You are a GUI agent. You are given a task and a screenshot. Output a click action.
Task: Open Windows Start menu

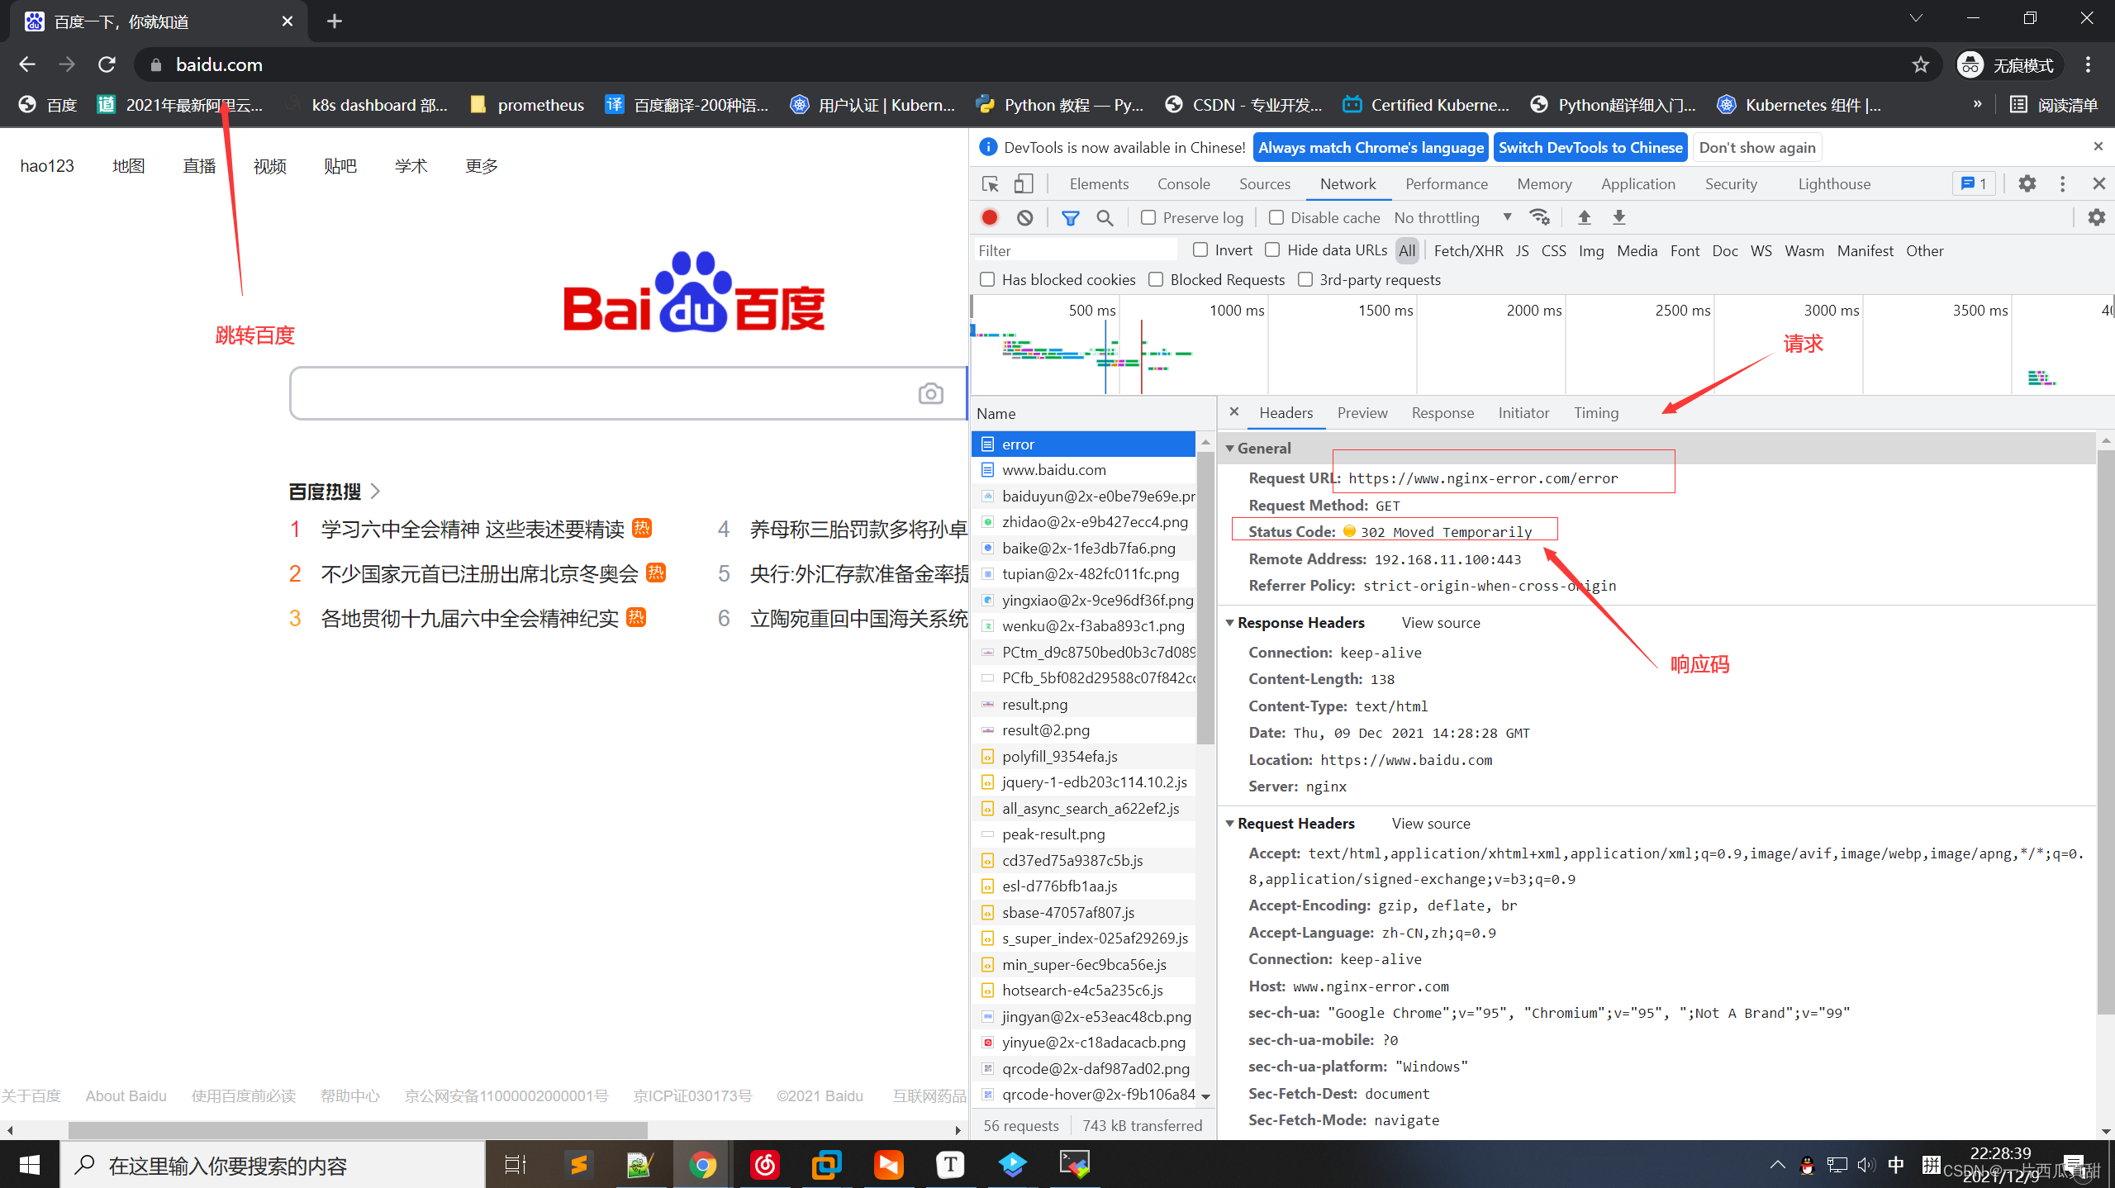(x=30, y=1165)
